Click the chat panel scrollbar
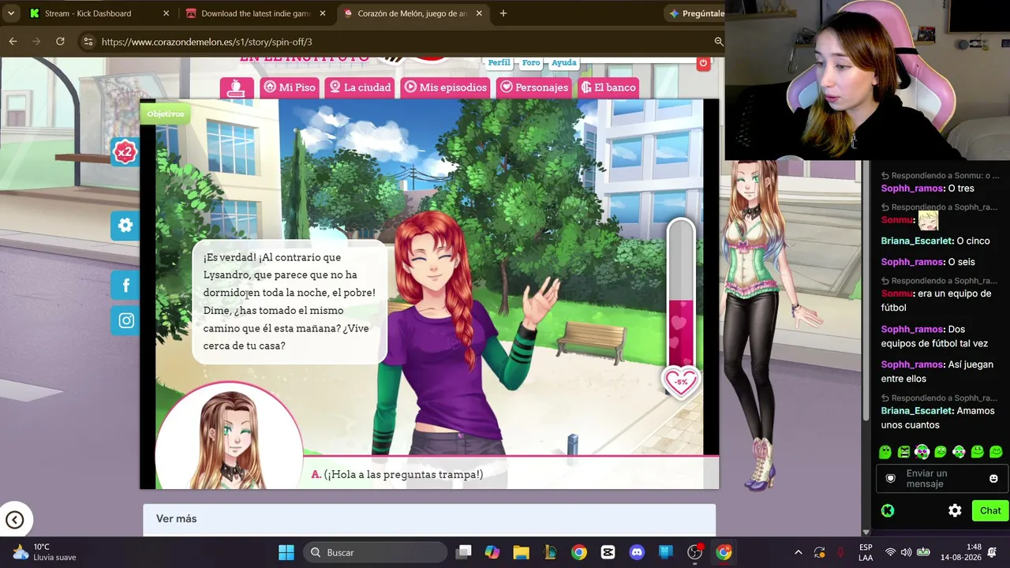 866,292
